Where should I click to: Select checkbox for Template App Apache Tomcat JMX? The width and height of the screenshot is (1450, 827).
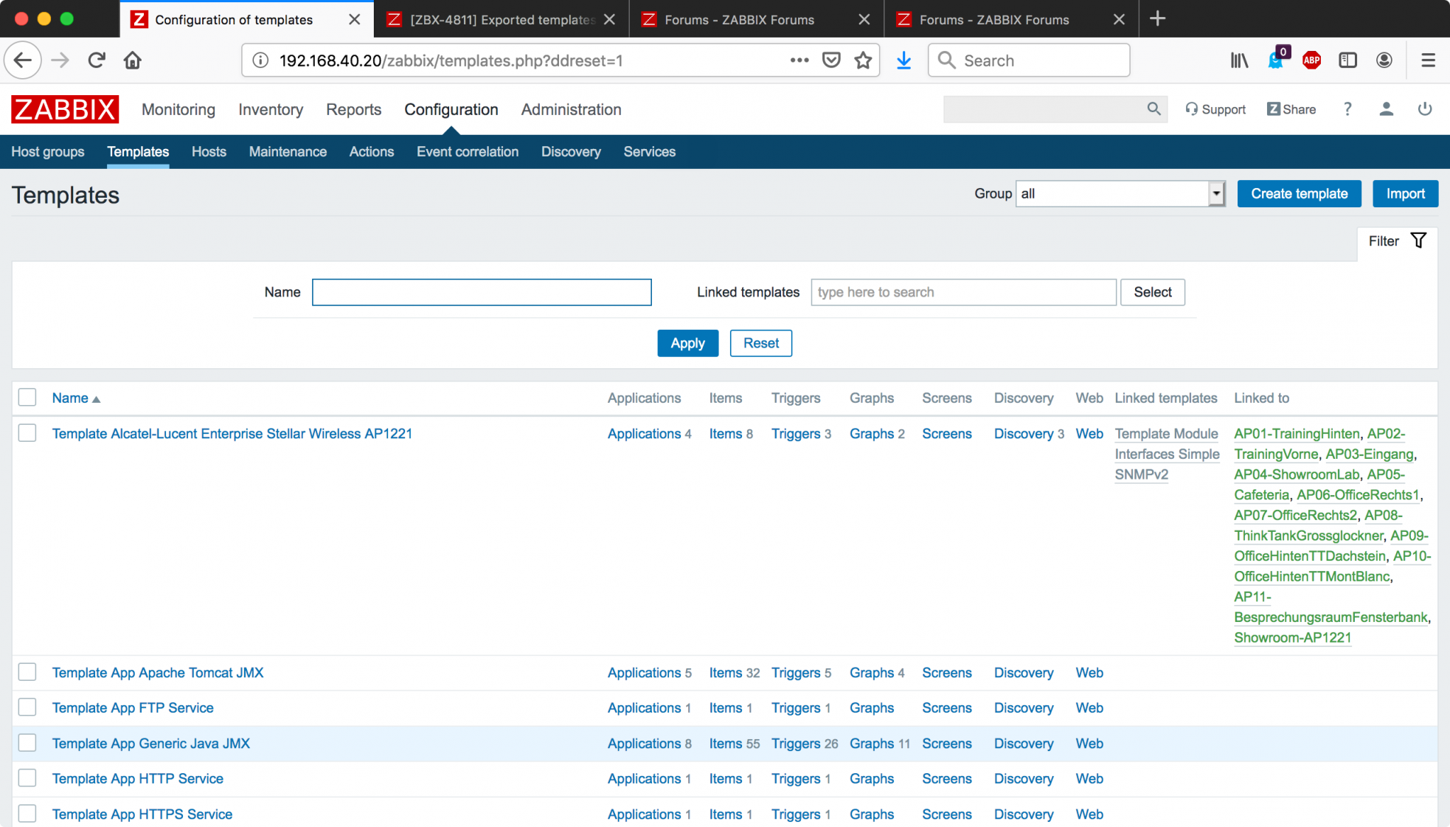click(x=27, y=672)
